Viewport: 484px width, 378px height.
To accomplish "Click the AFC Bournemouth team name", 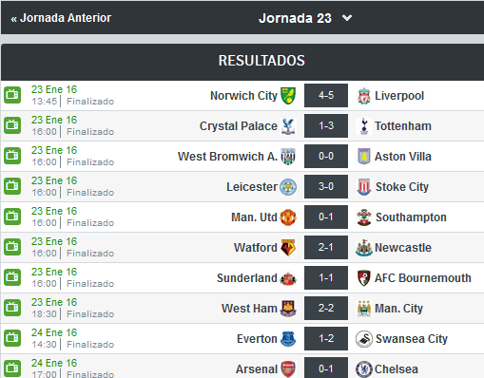I will pos(423,278).
